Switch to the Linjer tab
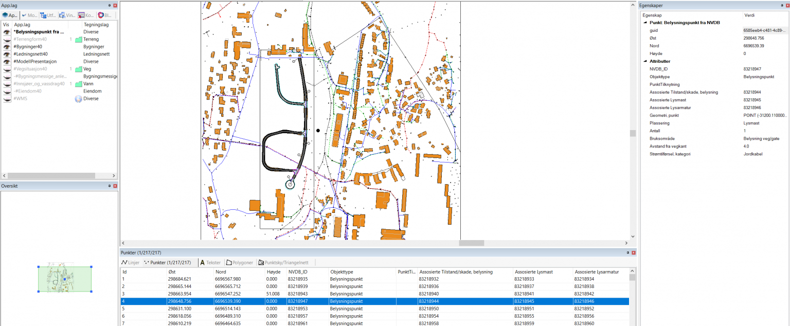Viewport: 790px width, 326px height. (x=130, y=263)
